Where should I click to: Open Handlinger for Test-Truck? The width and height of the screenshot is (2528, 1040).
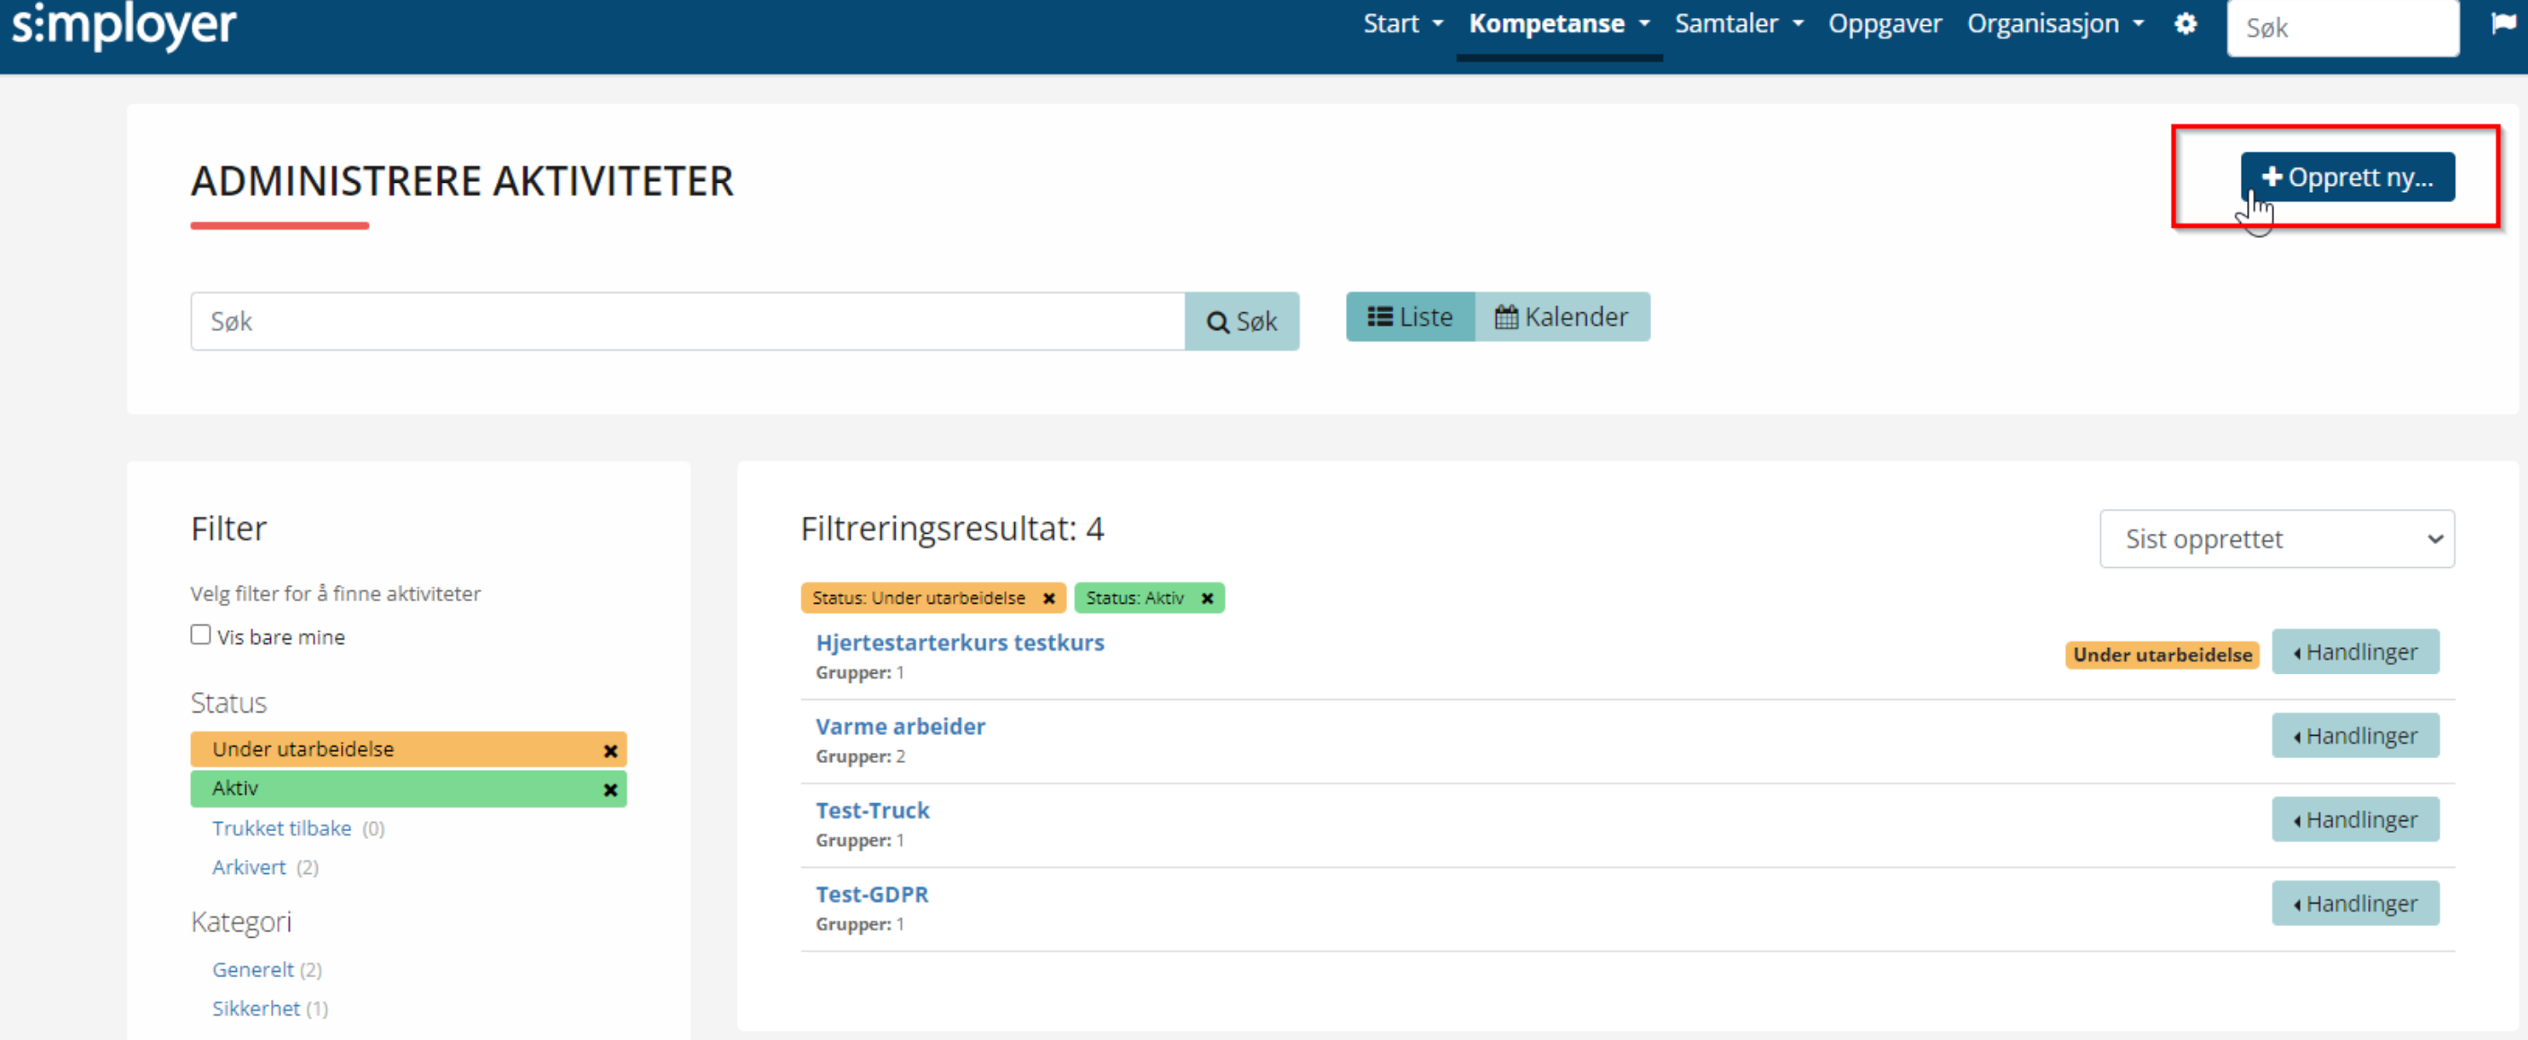pyautogui.click(x=2354, y=820)
